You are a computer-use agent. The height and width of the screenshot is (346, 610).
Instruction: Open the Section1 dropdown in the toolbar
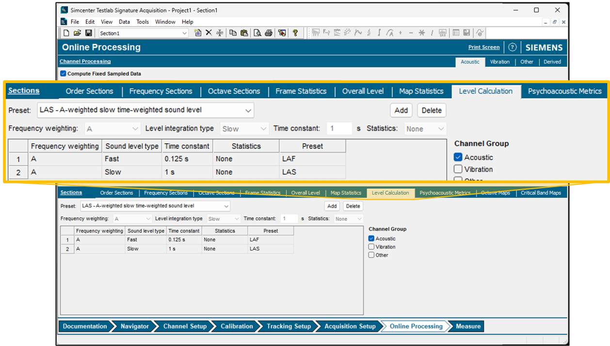184,33
